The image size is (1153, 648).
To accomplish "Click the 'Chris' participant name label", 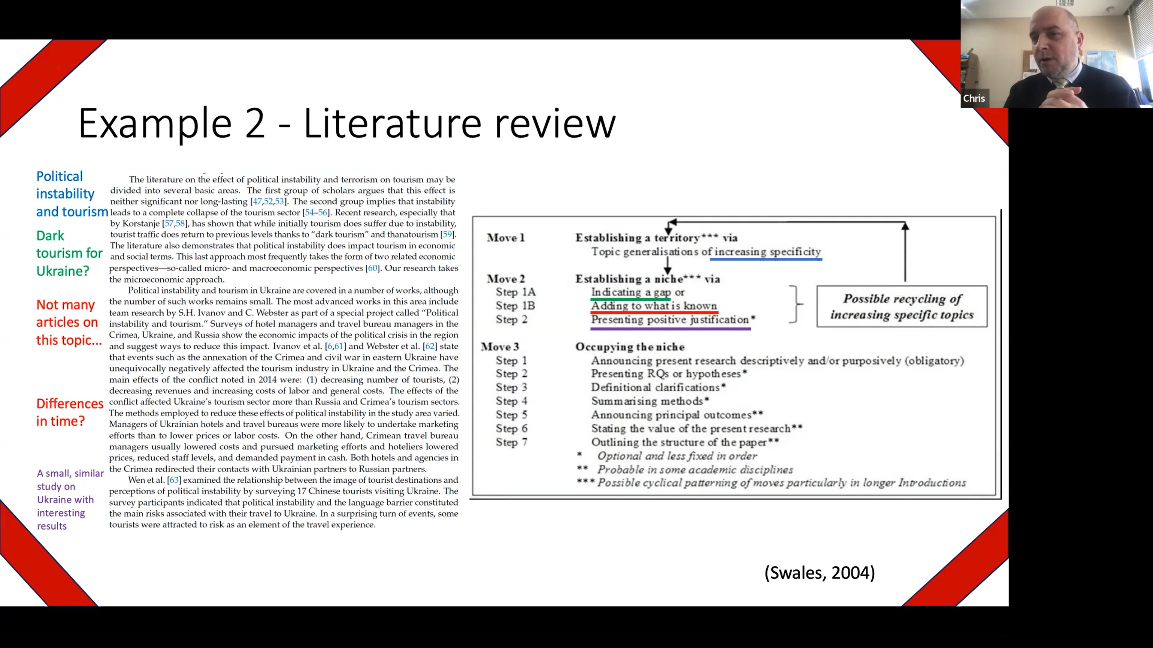I will 973,98.
